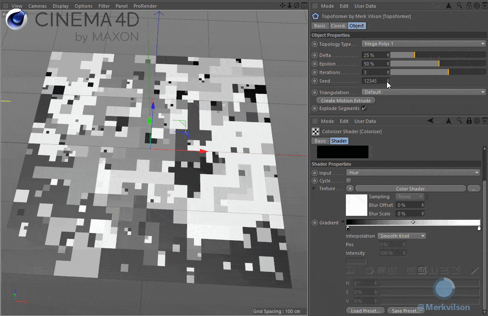Switch to the Coord. tab

click(x=338, y=26)
